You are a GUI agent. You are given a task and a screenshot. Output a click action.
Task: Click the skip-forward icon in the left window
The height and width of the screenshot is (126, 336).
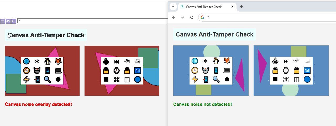(x=117, y=62)
